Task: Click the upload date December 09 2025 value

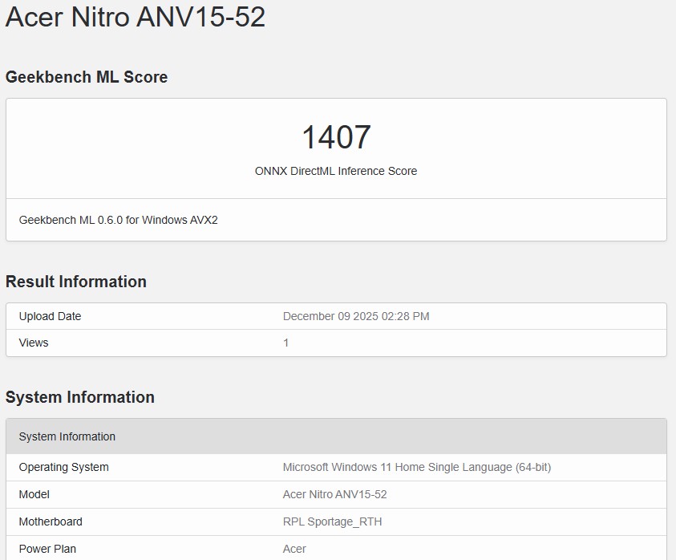Action: click(356, 316)
